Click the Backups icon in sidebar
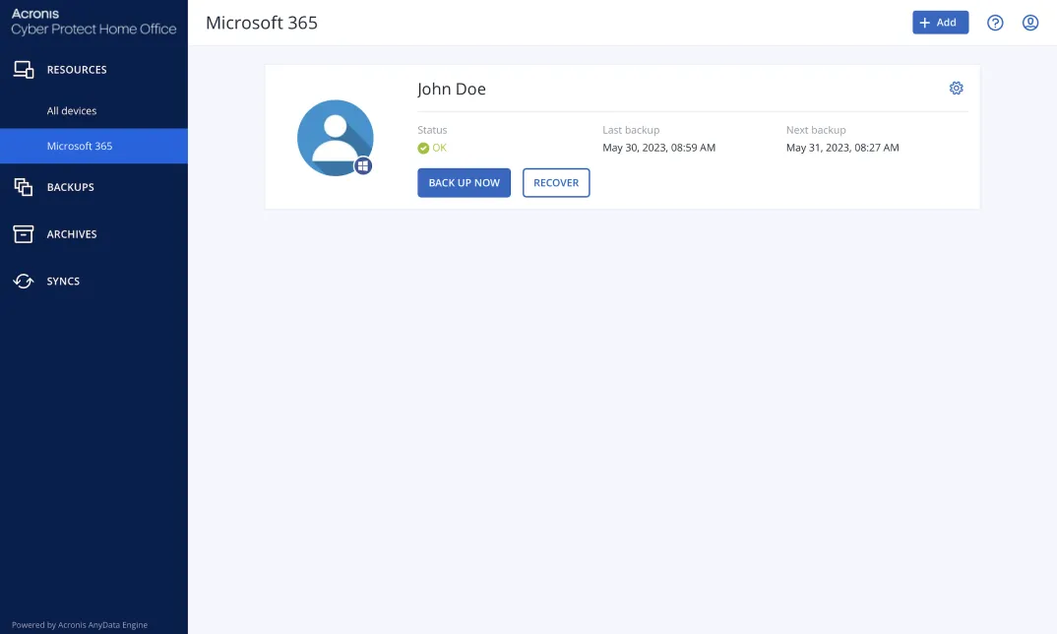This screenshot has height=634, width=1057. (x=24, y=187)
